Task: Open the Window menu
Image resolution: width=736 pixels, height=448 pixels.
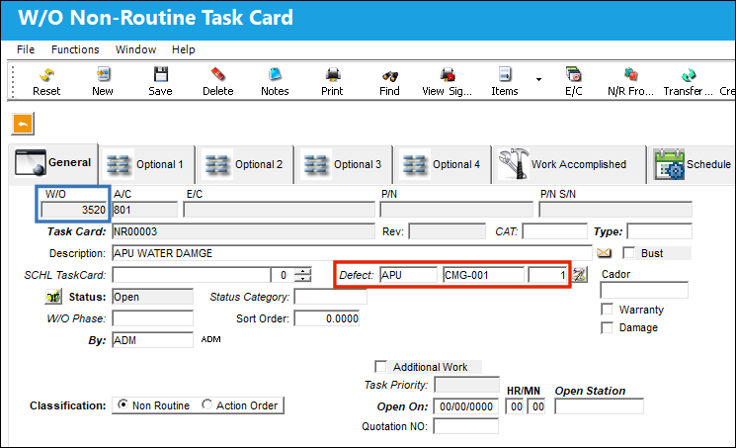Action: click(135, 49)
